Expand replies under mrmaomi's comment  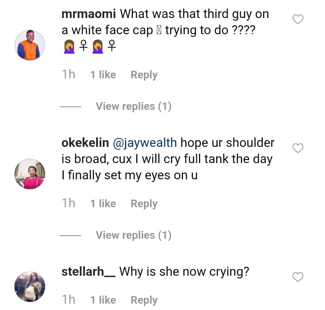pos(133,106)
